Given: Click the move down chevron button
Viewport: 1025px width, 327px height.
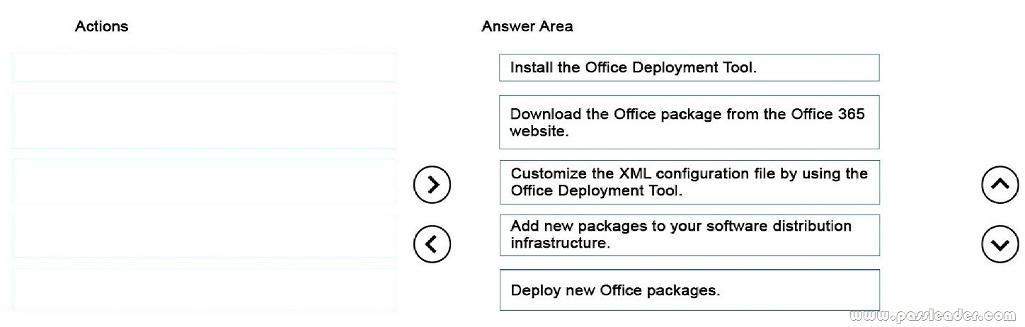Looking at the screenshot, I should [999, 244].
